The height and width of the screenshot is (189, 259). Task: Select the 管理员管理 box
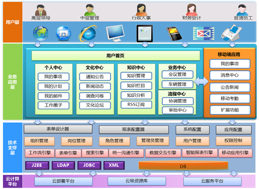(153, 140)
